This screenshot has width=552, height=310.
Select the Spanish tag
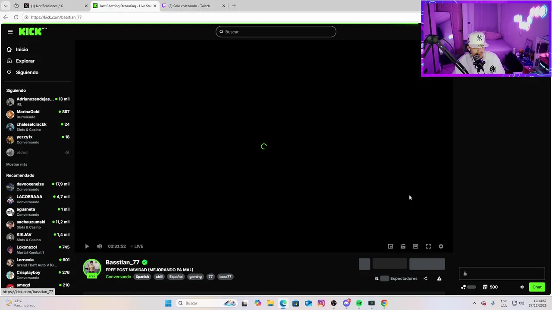pos(142,277)
